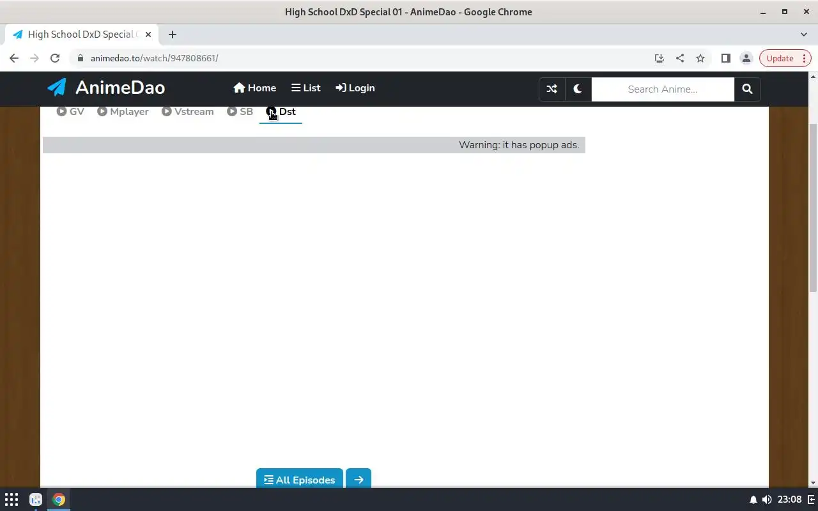This screenshot has width=818, height=511.
Task: Go to the Login page
Action: click(x=355, y=88)
